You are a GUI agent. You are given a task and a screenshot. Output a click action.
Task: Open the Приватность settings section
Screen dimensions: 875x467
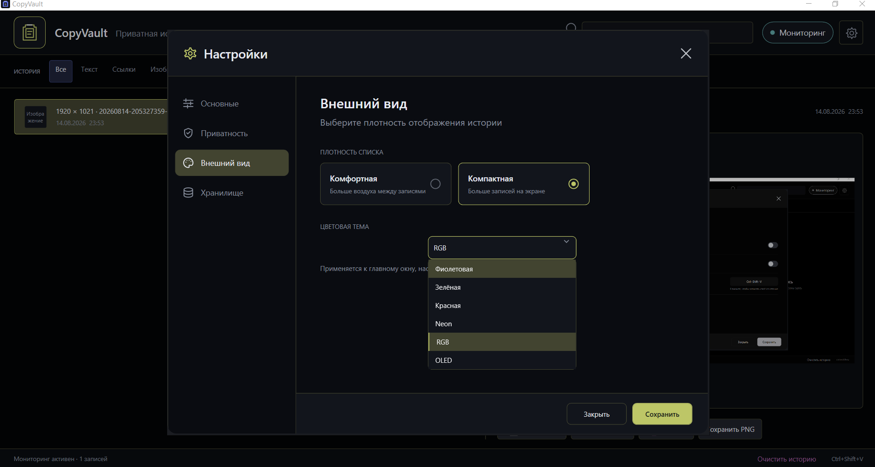point(232,133)
